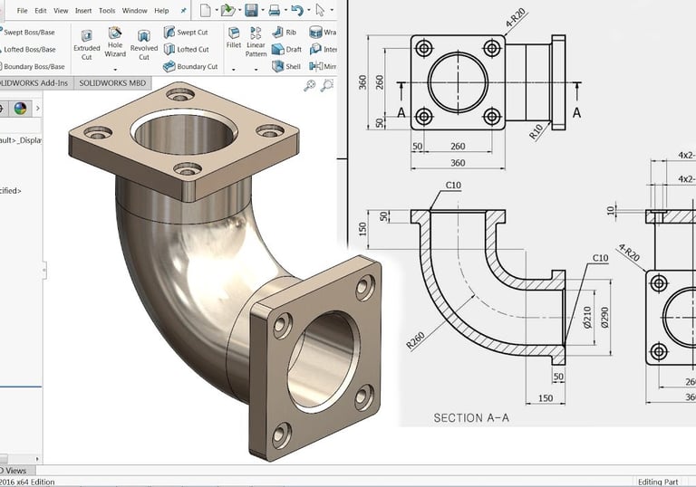Choose Lofted Boss/Base feature
The image size is (696, 487).
coord(28,49)
